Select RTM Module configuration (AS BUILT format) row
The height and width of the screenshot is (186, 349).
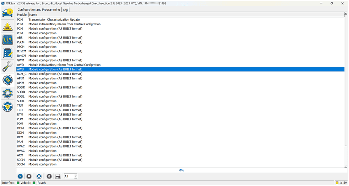pyautogui.click(x=180, y=115)
